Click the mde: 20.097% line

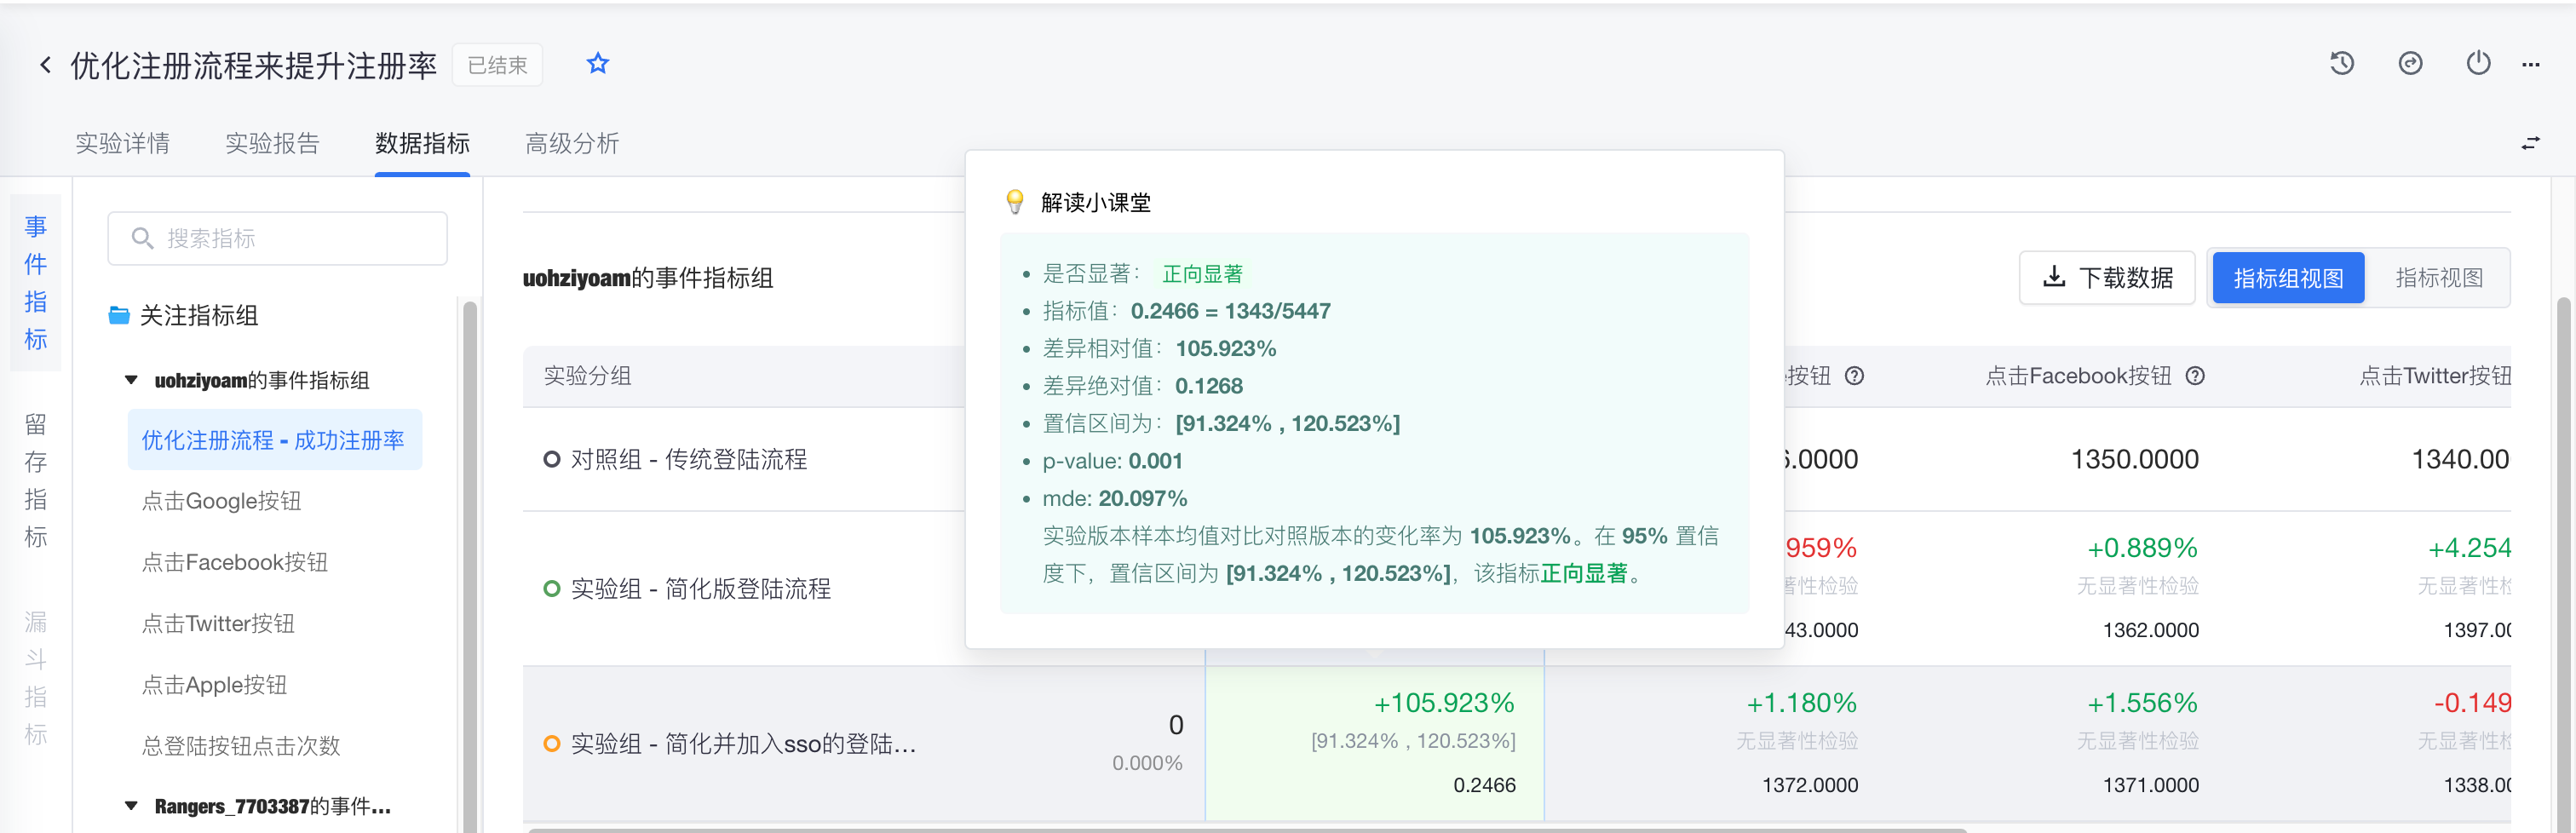click(x=1115, y=498)
